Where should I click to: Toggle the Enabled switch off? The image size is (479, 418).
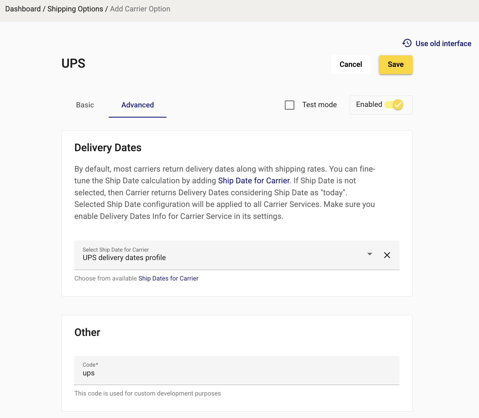[394, 104]
